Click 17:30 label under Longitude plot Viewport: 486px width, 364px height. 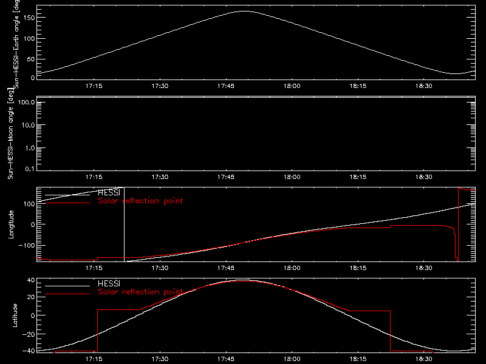160,268
